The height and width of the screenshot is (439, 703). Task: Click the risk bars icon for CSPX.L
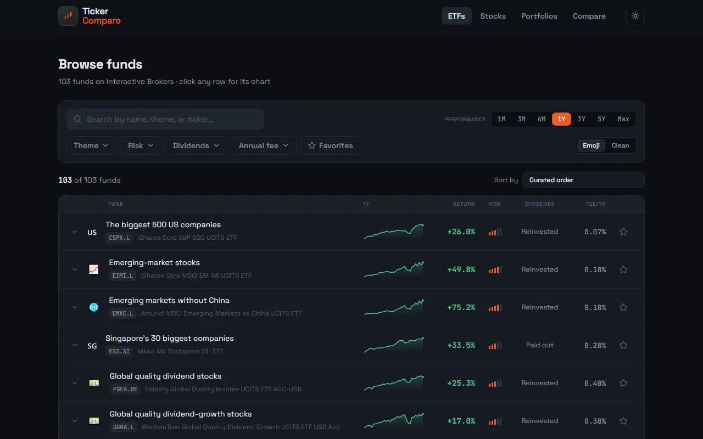click(x=495, y=232)
